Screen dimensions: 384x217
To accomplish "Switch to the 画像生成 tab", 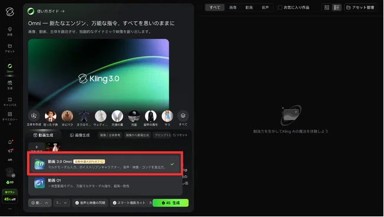I will coord(80,135).
